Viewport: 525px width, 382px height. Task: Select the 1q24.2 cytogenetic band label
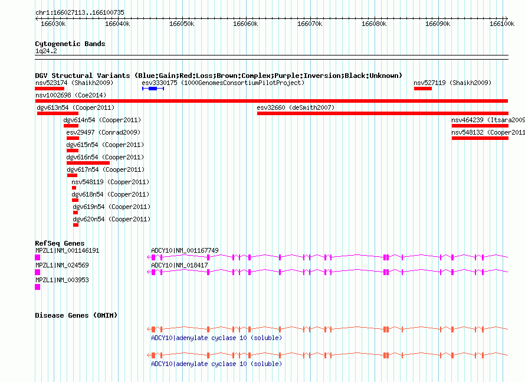coord(46,51)
